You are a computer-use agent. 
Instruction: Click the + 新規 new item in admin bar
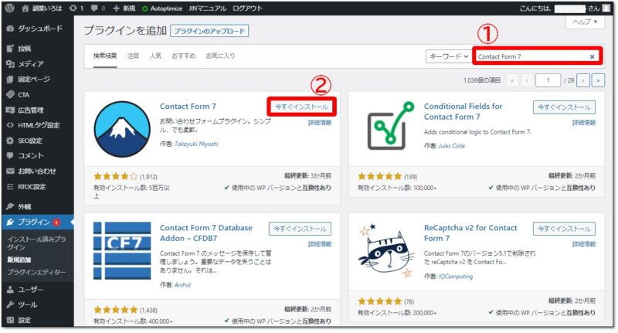click(x=124, y=8)
